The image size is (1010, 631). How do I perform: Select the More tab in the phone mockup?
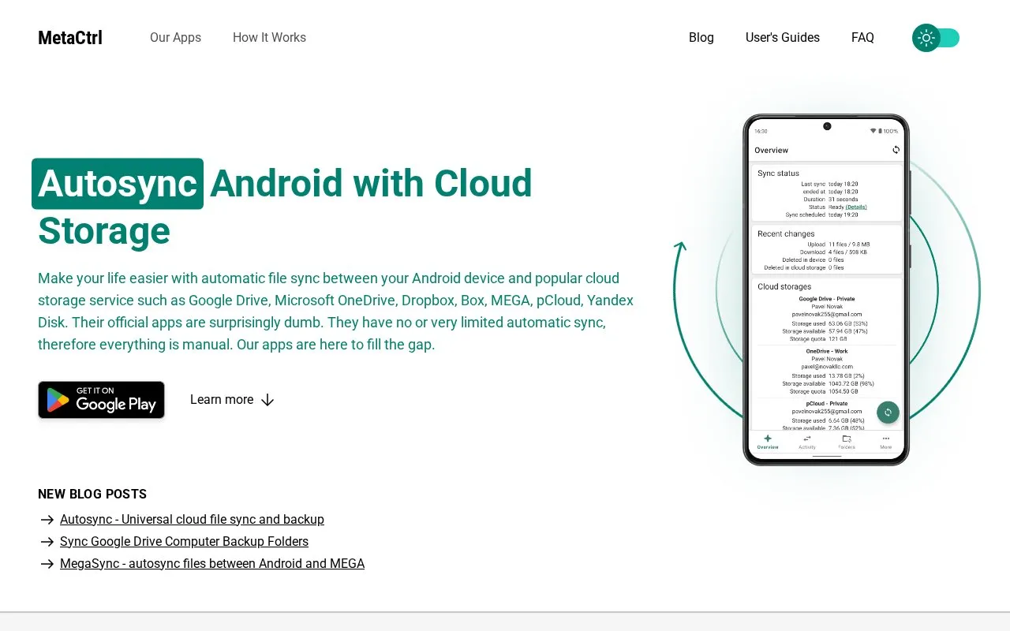[x=886, y=442]
